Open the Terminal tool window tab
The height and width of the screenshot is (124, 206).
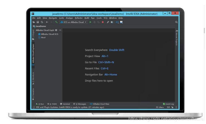click(65, 104)
